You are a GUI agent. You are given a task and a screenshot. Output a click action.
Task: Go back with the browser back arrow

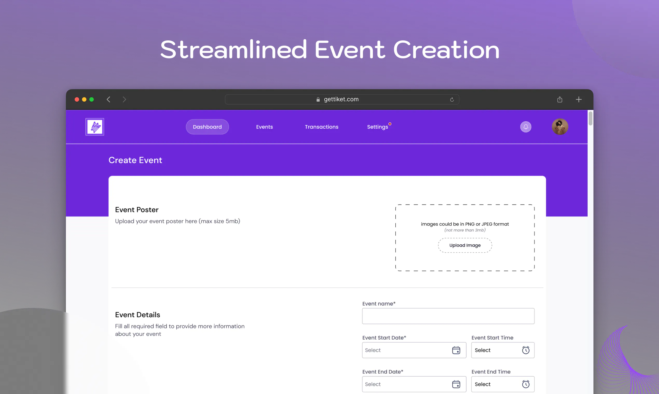[x=108, y=99]
